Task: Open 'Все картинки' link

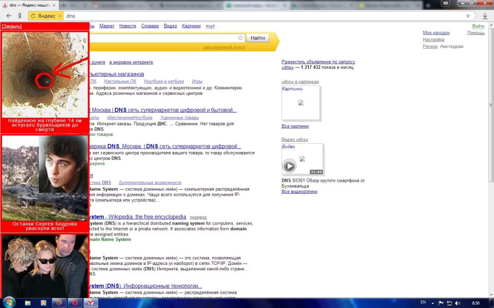Action: point(295,126)
